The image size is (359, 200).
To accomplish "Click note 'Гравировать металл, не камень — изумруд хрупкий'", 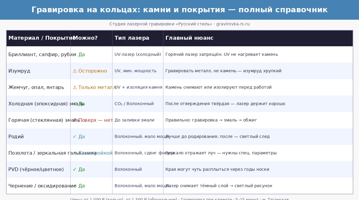I will (x=223, y=71).
